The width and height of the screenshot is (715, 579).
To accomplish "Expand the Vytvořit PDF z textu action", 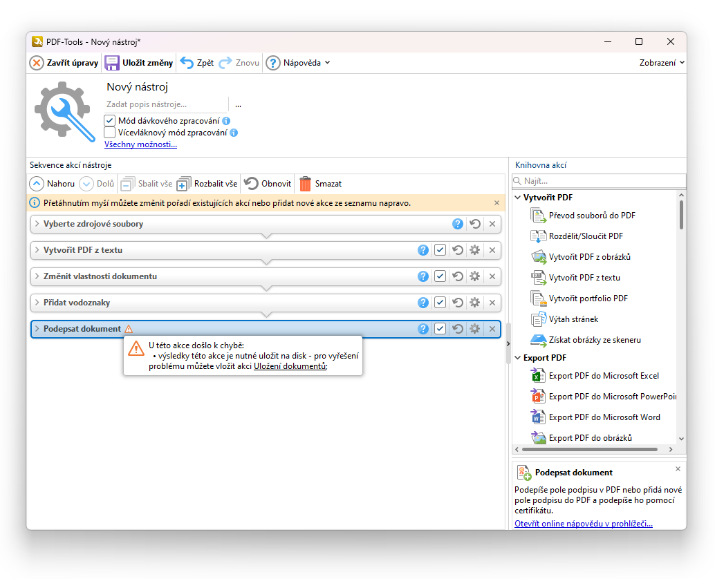I will click(x=37, y=250).
